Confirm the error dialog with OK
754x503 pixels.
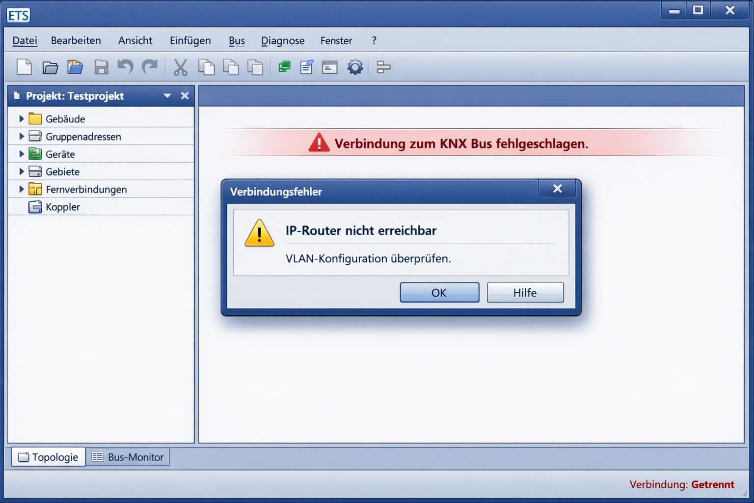tap(439, 292)
